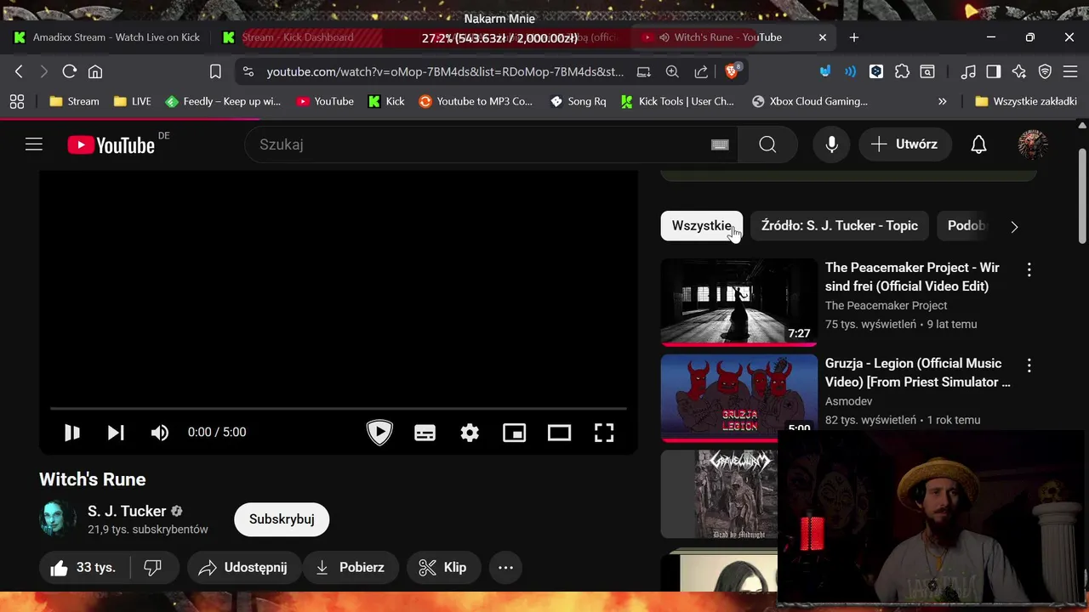Screen dimensions: 1089x612
Task: Open the zoom magnifier icon in address bar
Action: (672, 72)
